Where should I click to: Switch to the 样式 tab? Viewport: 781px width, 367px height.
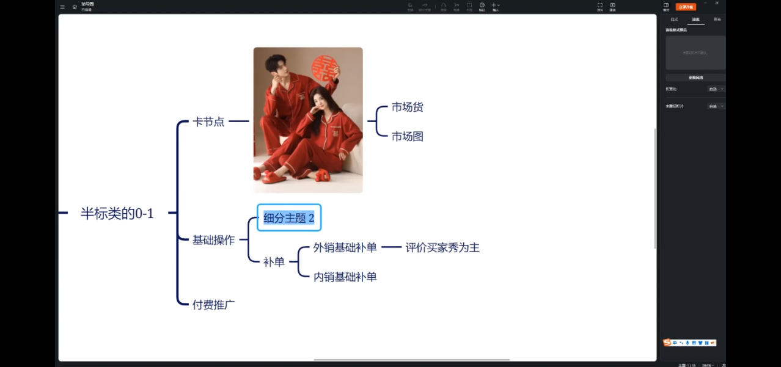(x=674, y=20)
